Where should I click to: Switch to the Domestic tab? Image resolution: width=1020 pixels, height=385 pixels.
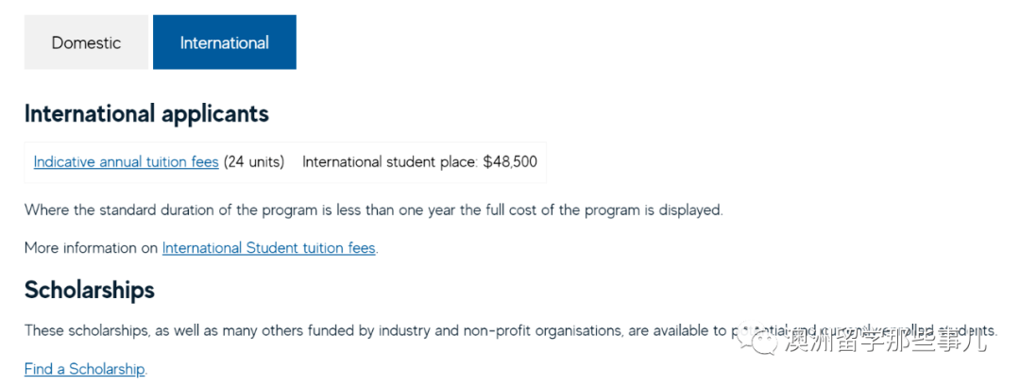[86, 42]
